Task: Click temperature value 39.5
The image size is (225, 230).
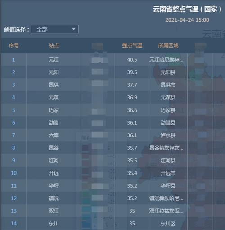Action: pos(132,72)
